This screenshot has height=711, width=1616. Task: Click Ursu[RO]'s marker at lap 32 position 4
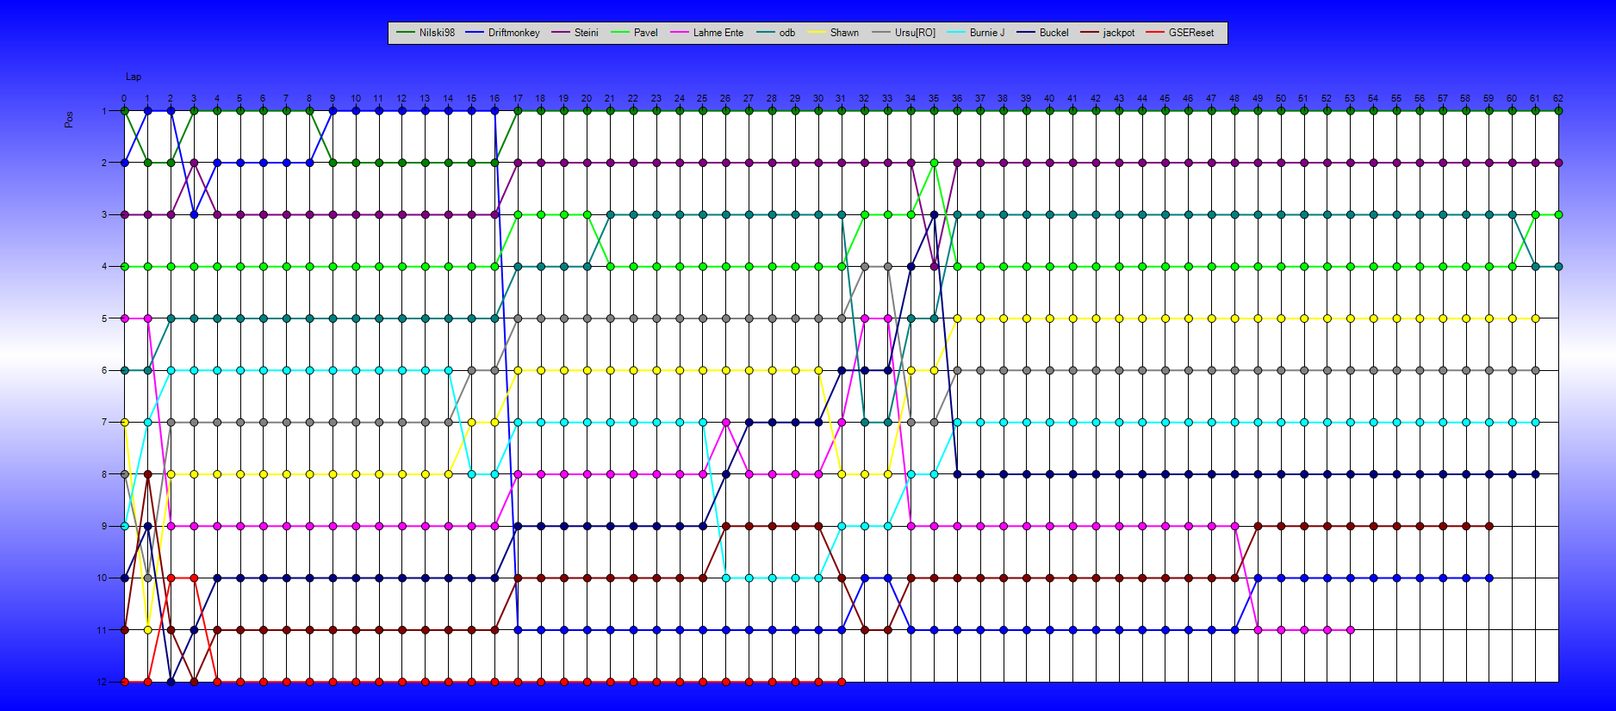(x=865, y=267)
